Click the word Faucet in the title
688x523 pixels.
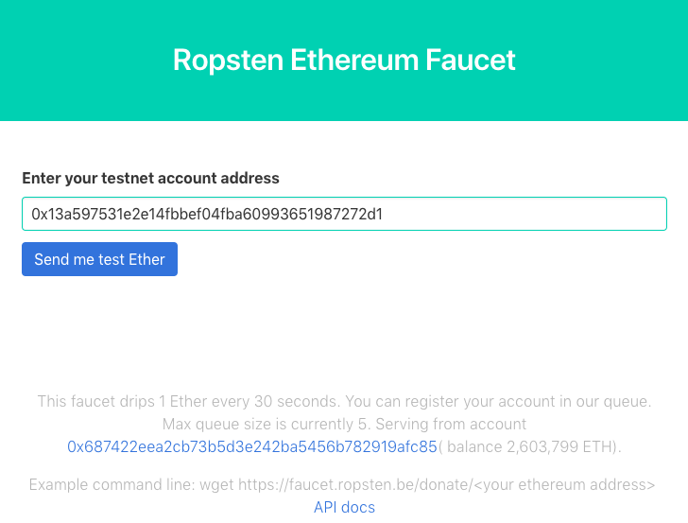point(471,61)
